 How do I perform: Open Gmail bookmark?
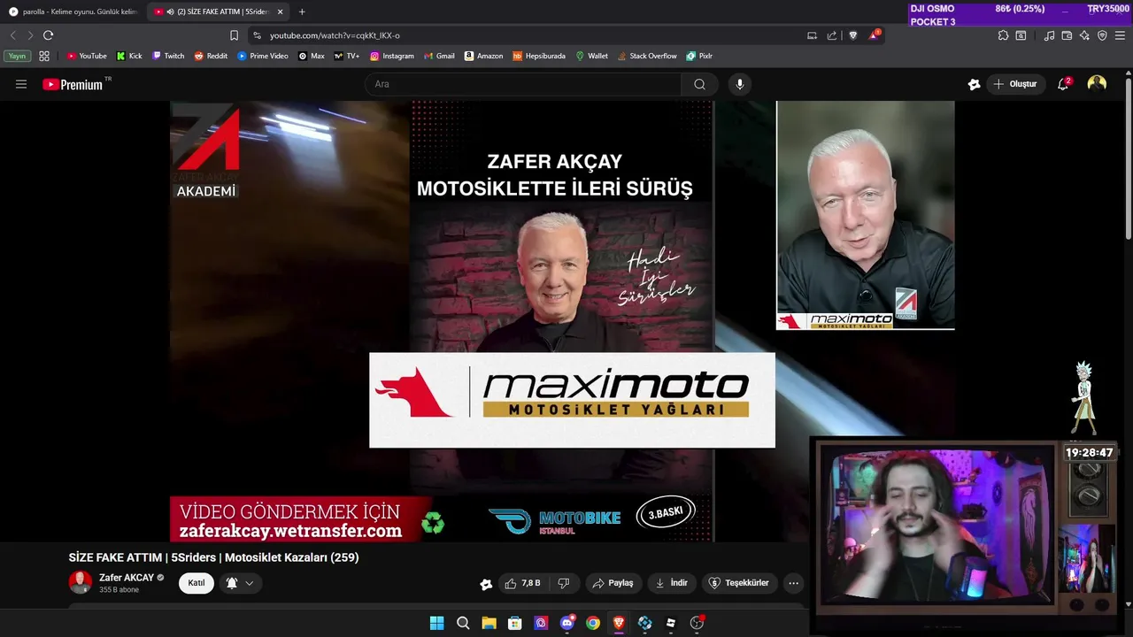point(439,56)
